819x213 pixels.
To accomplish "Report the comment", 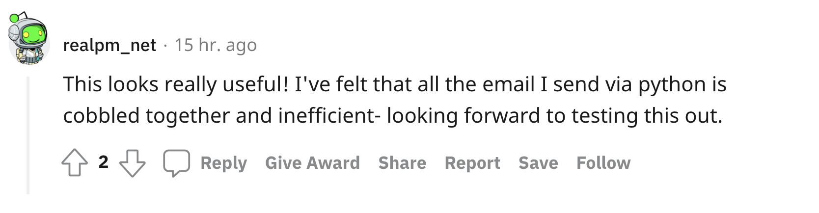I will (472, 163).
